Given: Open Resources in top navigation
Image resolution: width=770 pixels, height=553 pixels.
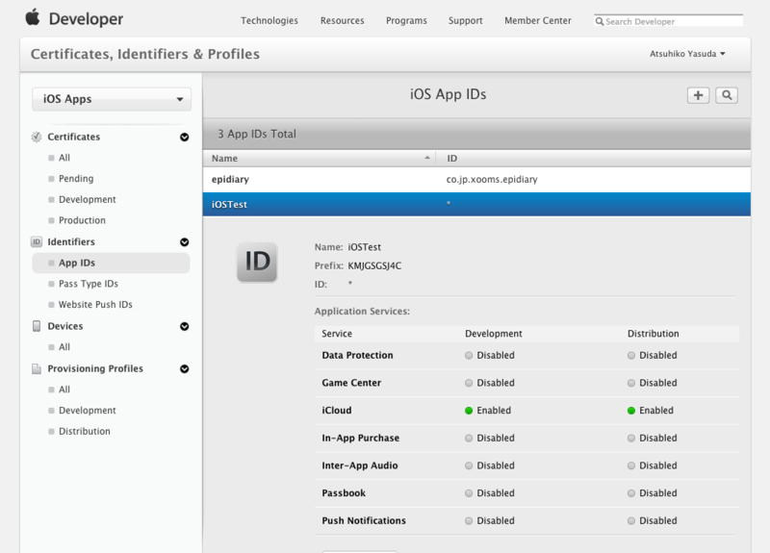Looking at the screenshot, I should [343, 20].
